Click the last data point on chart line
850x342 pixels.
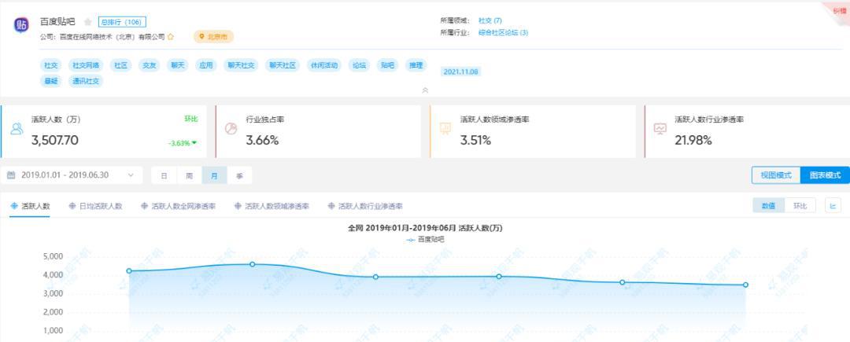pos(745,285)
